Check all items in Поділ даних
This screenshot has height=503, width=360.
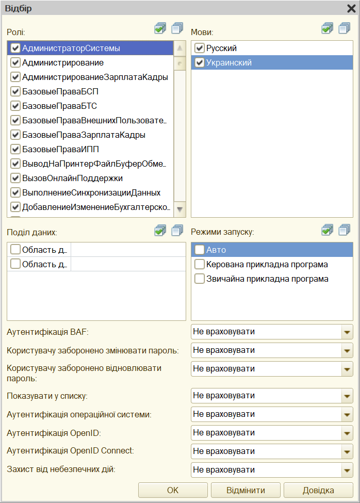point(160,230)
